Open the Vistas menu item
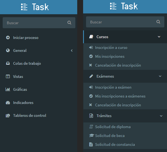Viewport: 167px width, 152px height. [38, 77]
